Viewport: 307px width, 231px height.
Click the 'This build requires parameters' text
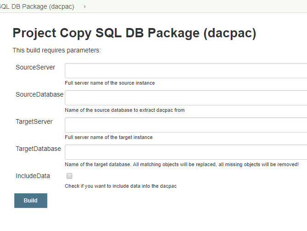(x=57, y=50)
